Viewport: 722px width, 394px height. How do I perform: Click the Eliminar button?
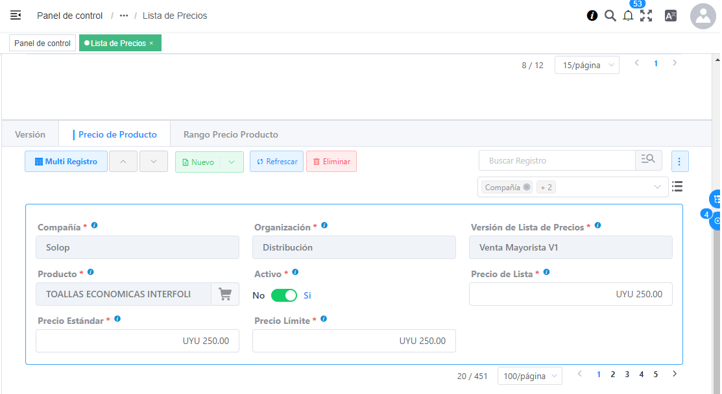(x=331, y=162)
